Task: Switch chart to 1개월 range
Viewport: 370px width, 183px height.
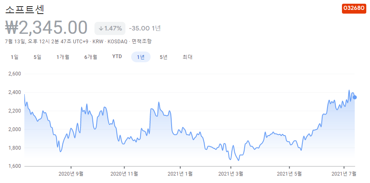Action: [63, 57]
